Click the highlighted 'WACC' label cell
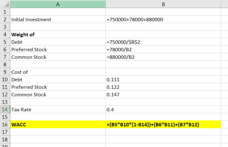The height and width of the screenshot is (147, 228). click(58, 125)
